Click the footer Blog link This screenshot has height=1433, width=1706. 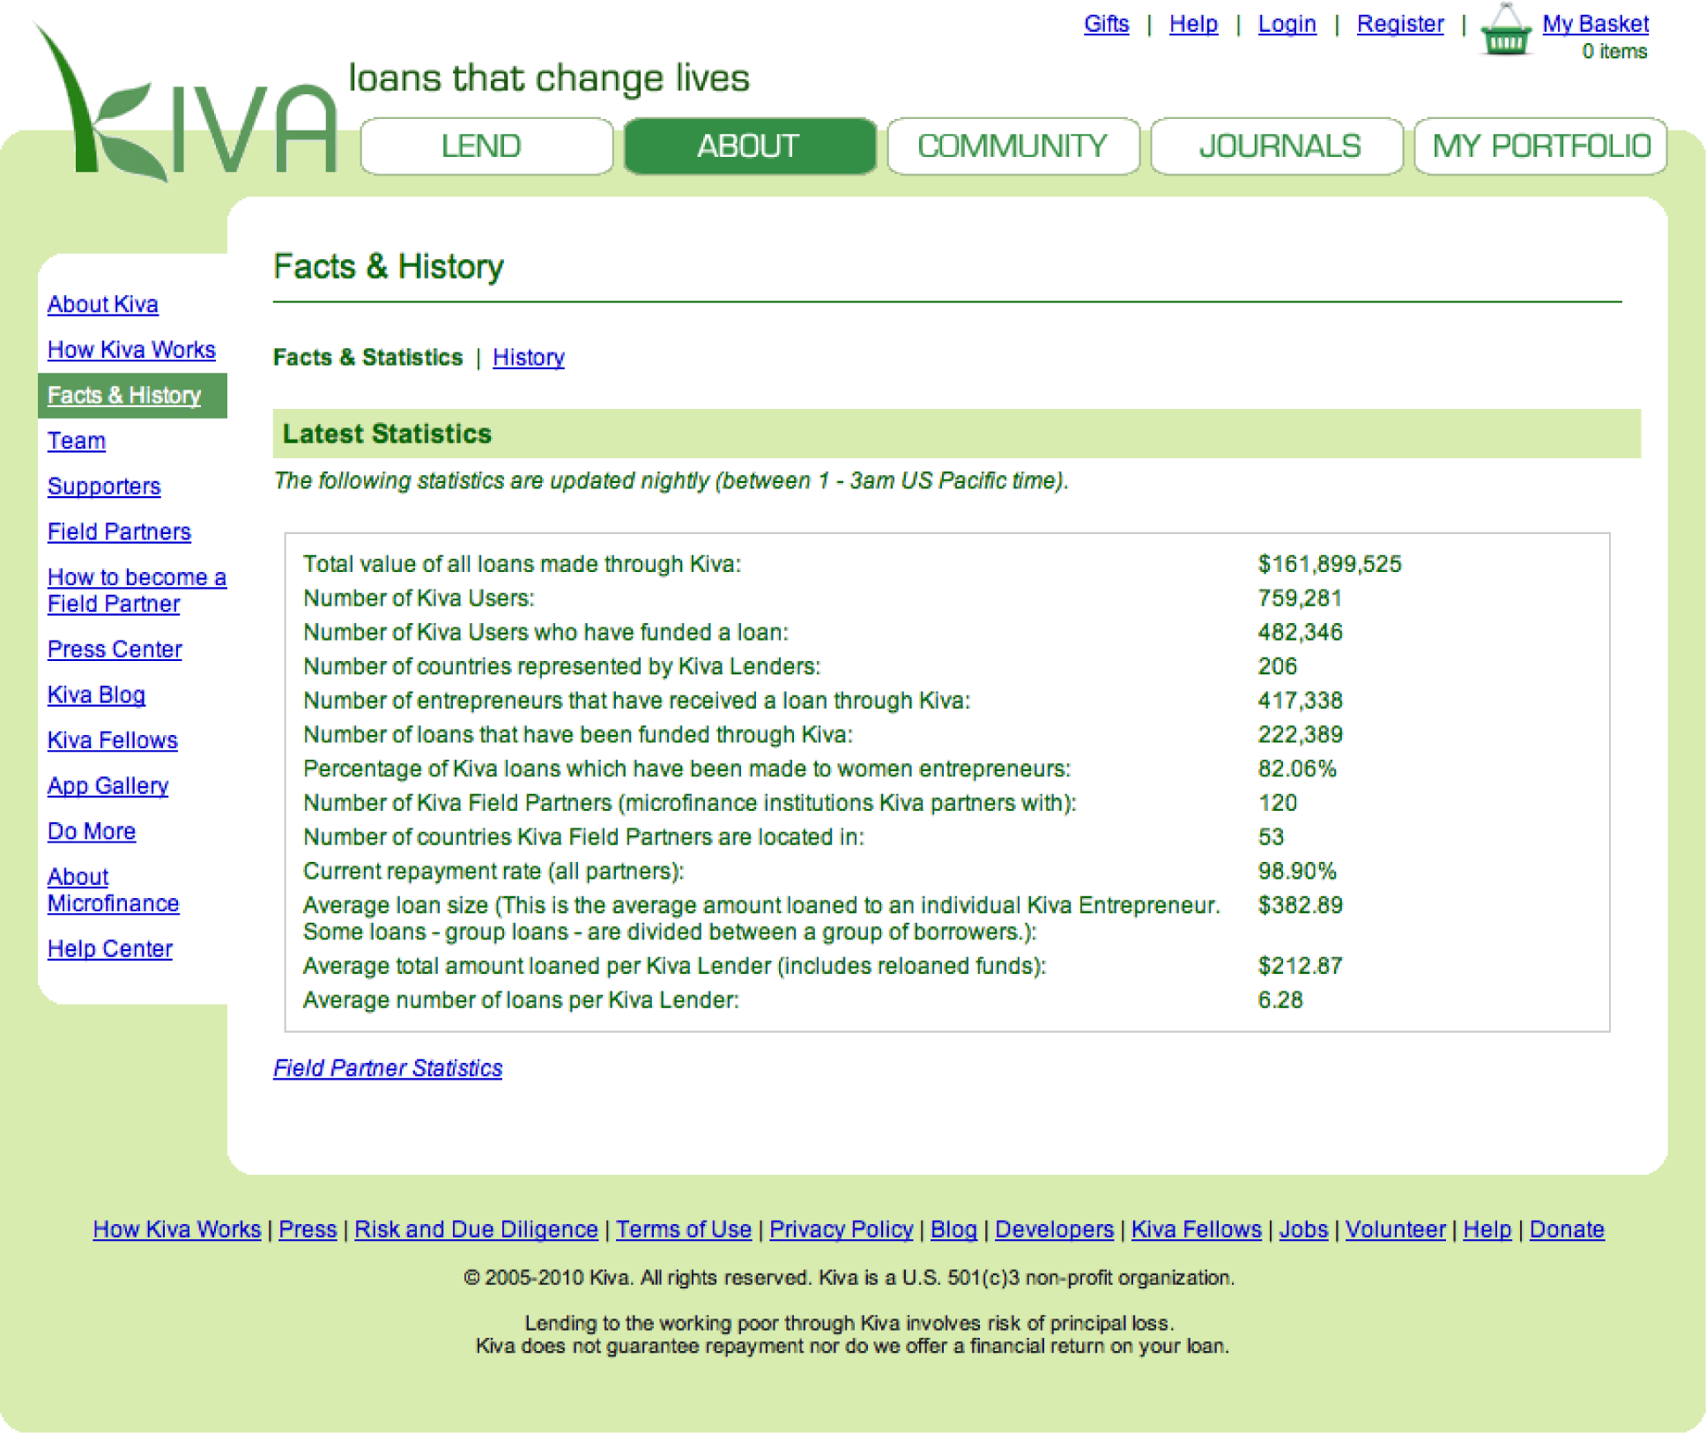(x=953, y=1229)
